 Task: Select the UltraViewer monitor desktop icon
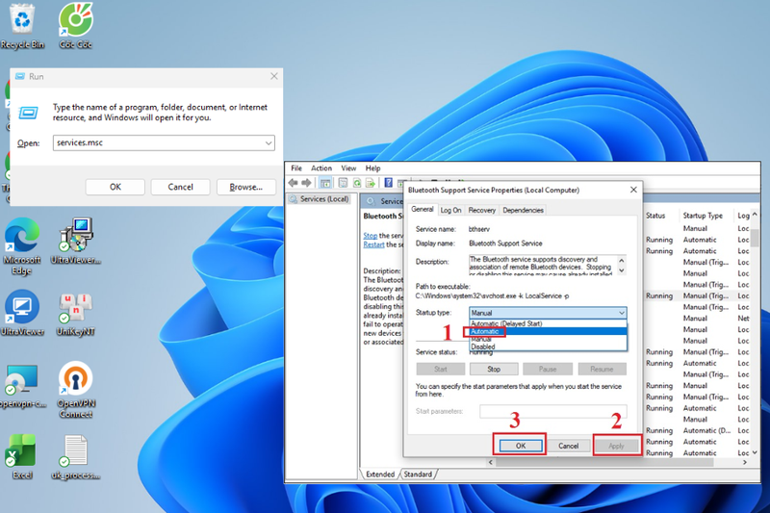pyautogui.click(x=22, y=313)
